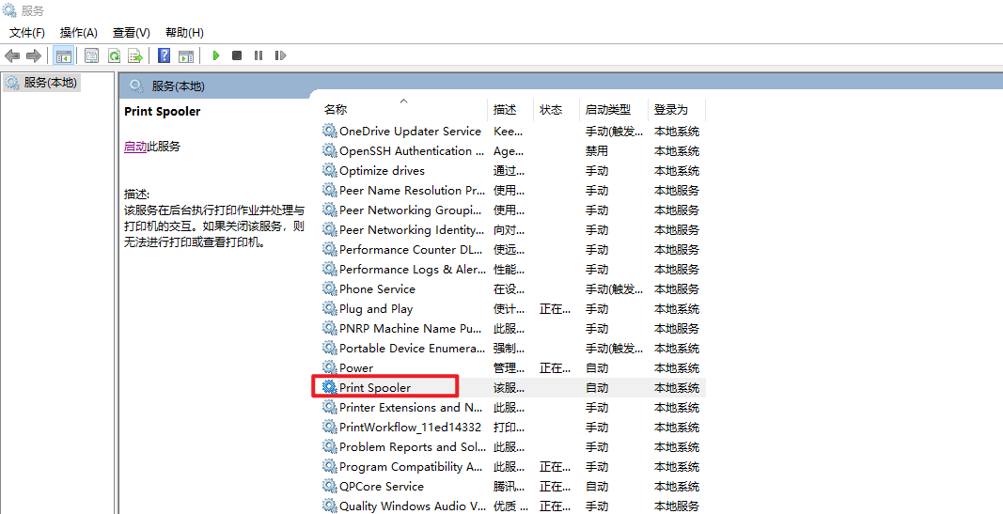Click the gear icon of PrintWorkflow_11ed14332
This screenshot has height=514, width=1003.
click(x=329, y=427)
